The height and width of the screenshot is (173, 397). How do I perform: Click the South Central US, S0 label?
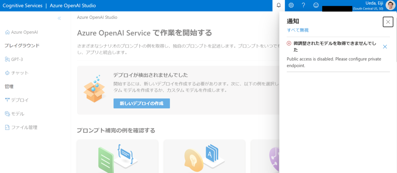coord(368,8)
